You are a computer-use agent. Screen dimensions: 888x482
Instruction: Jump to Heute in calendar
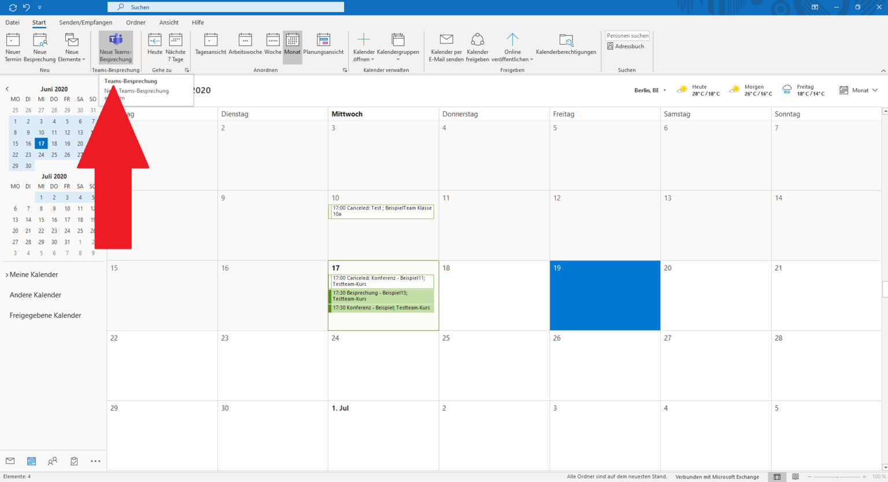pyautogui.click(x=155, y=45)
